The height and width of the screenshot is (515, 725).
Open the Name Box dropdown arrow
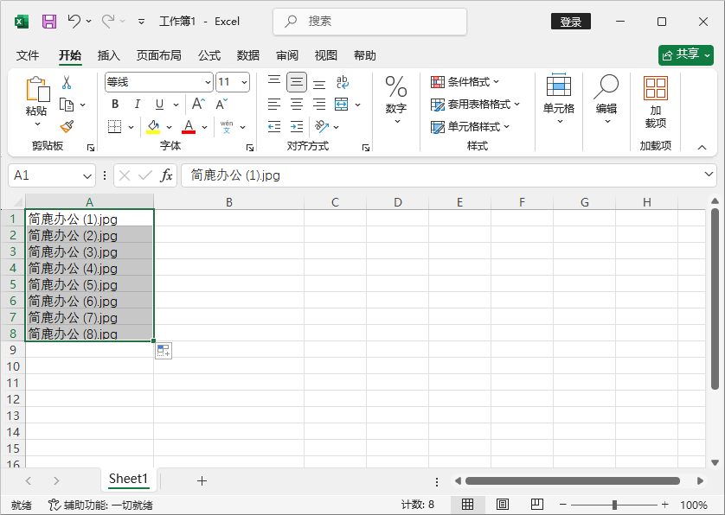(87, 175)
